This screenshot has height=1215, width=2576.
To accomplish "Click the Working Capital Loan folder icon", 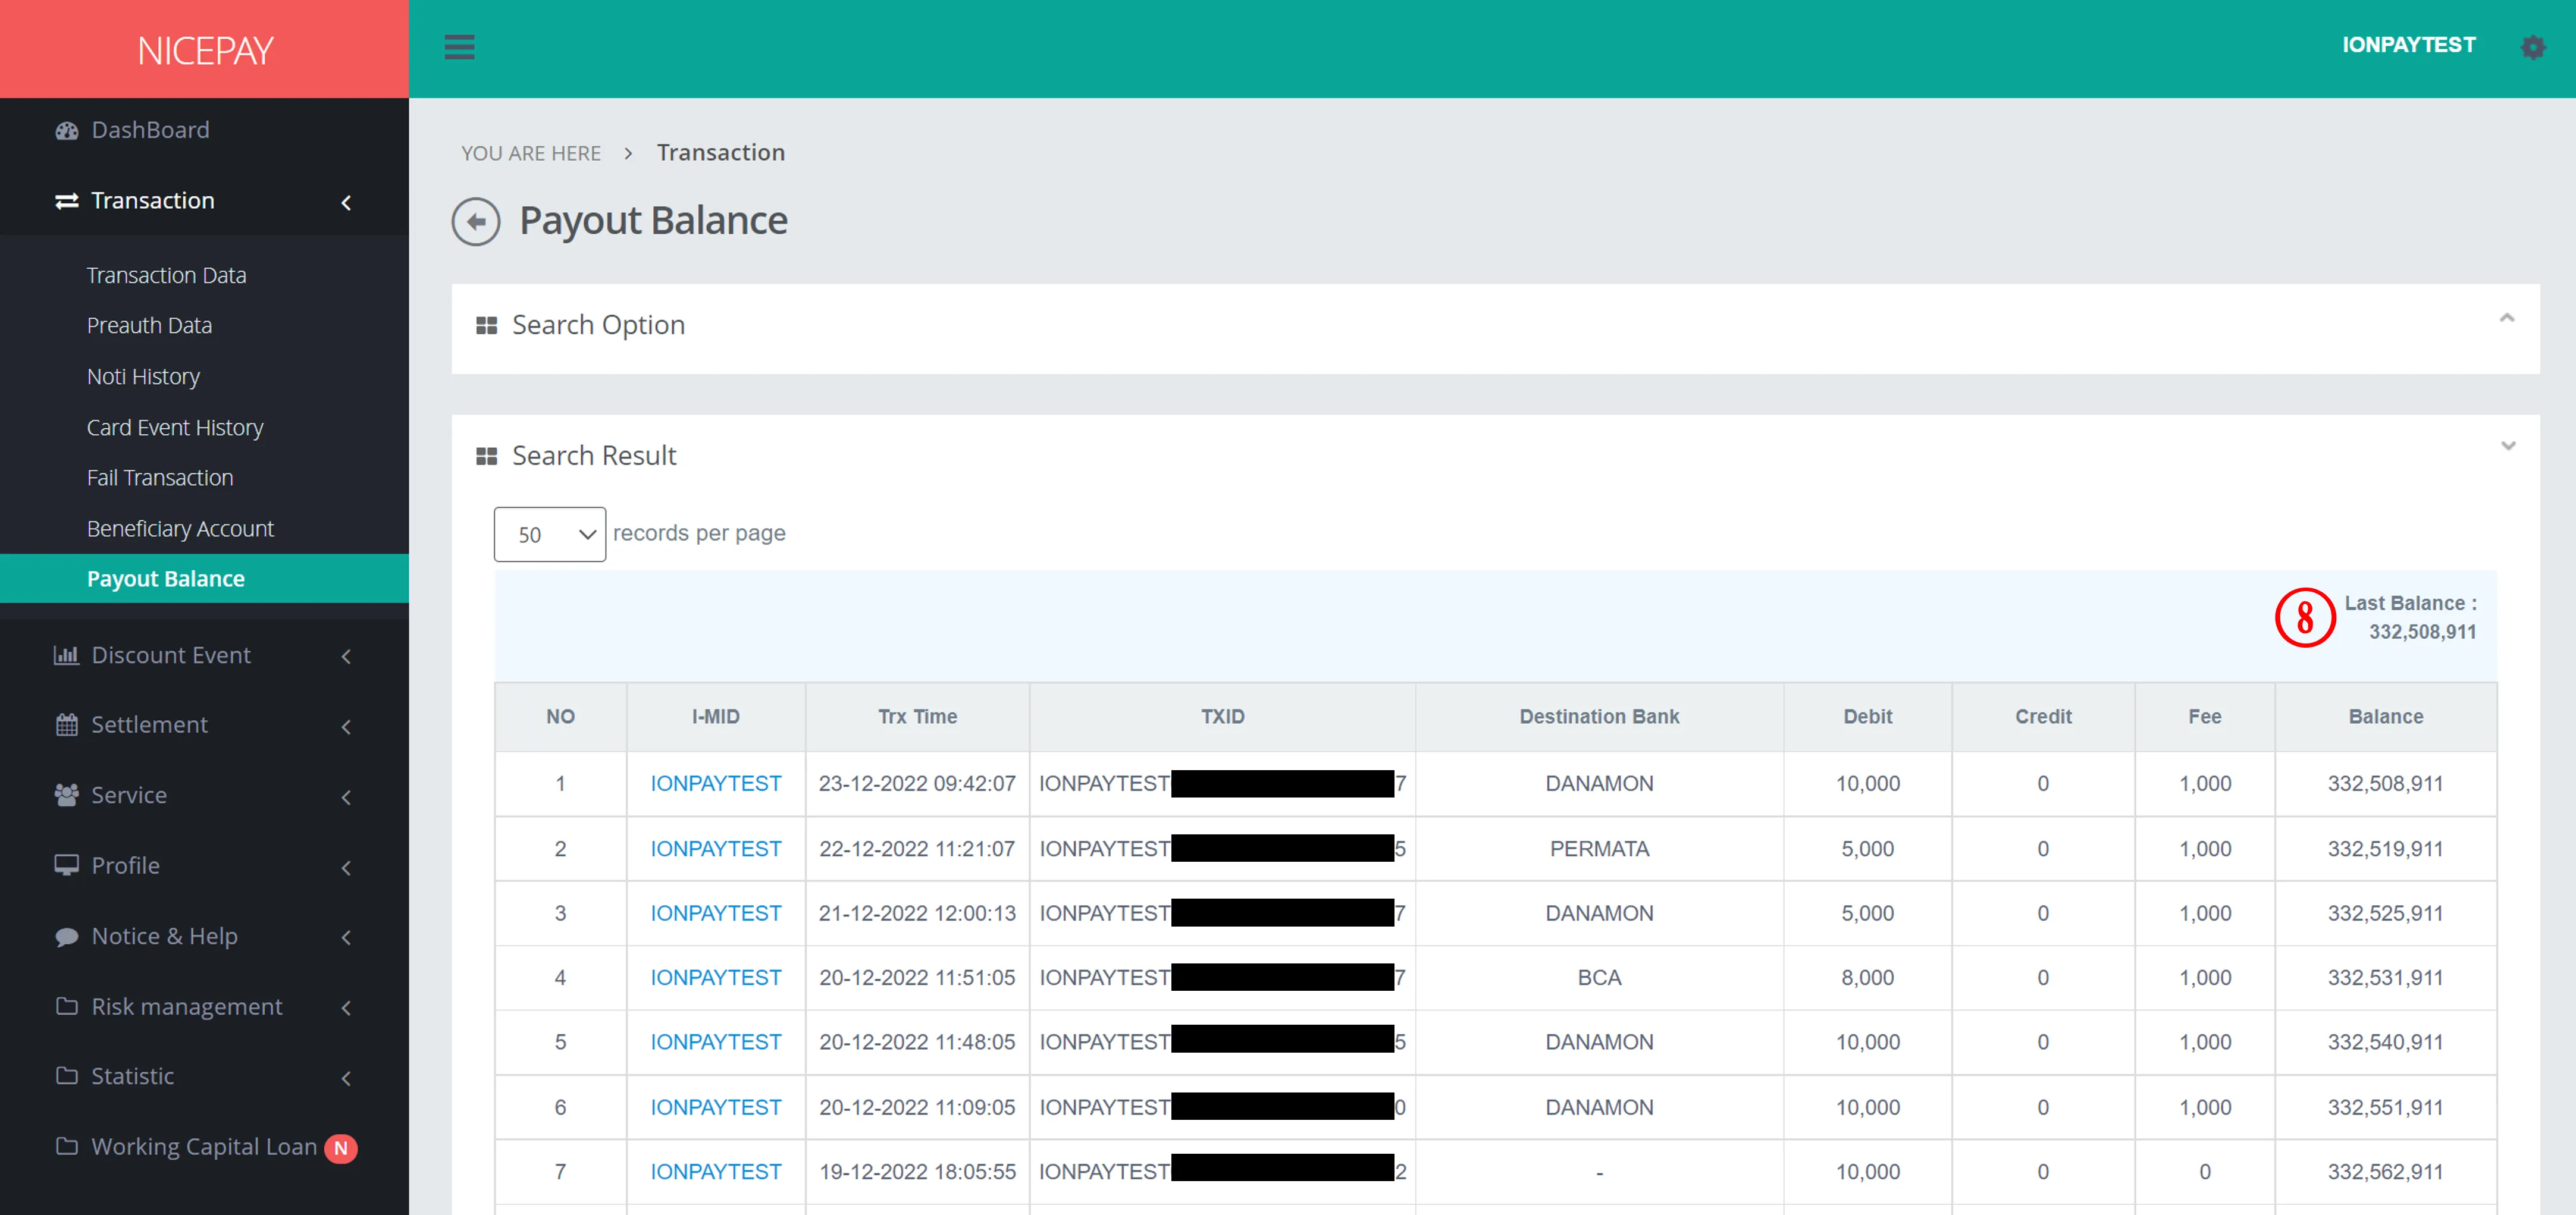I will coord(67,1146).
